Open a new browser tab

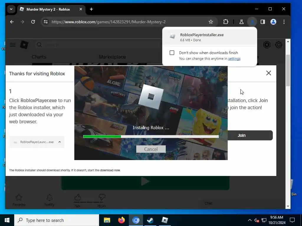[91, 9]
